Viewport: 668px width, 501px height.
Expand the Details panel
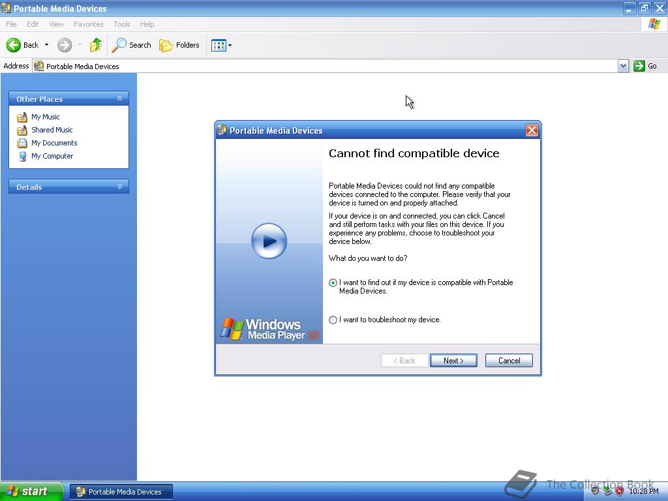pyautogui.click(x=120, y=187)
